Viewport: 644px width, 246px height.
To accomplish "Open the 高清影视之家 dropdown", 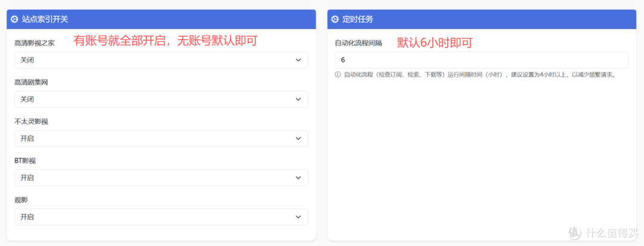I will [161, 60].
